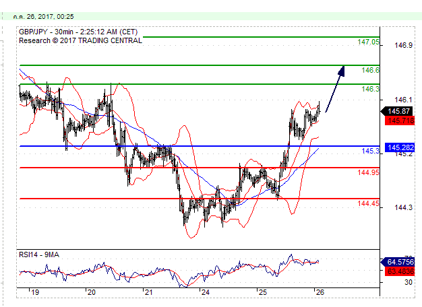Select the 144.95 support level label
This screenshot has width=422, height=307.
point(368,172)
